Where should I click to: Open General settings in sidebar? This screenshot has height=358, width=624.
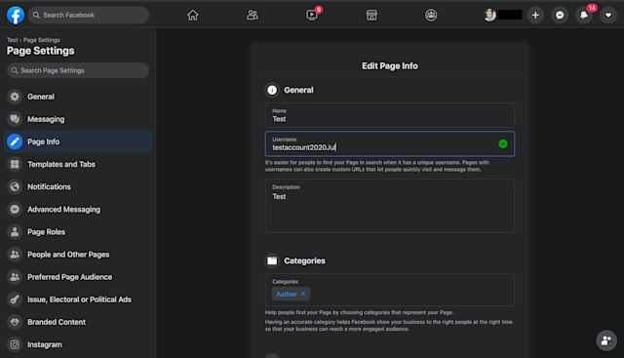point(78,97)
